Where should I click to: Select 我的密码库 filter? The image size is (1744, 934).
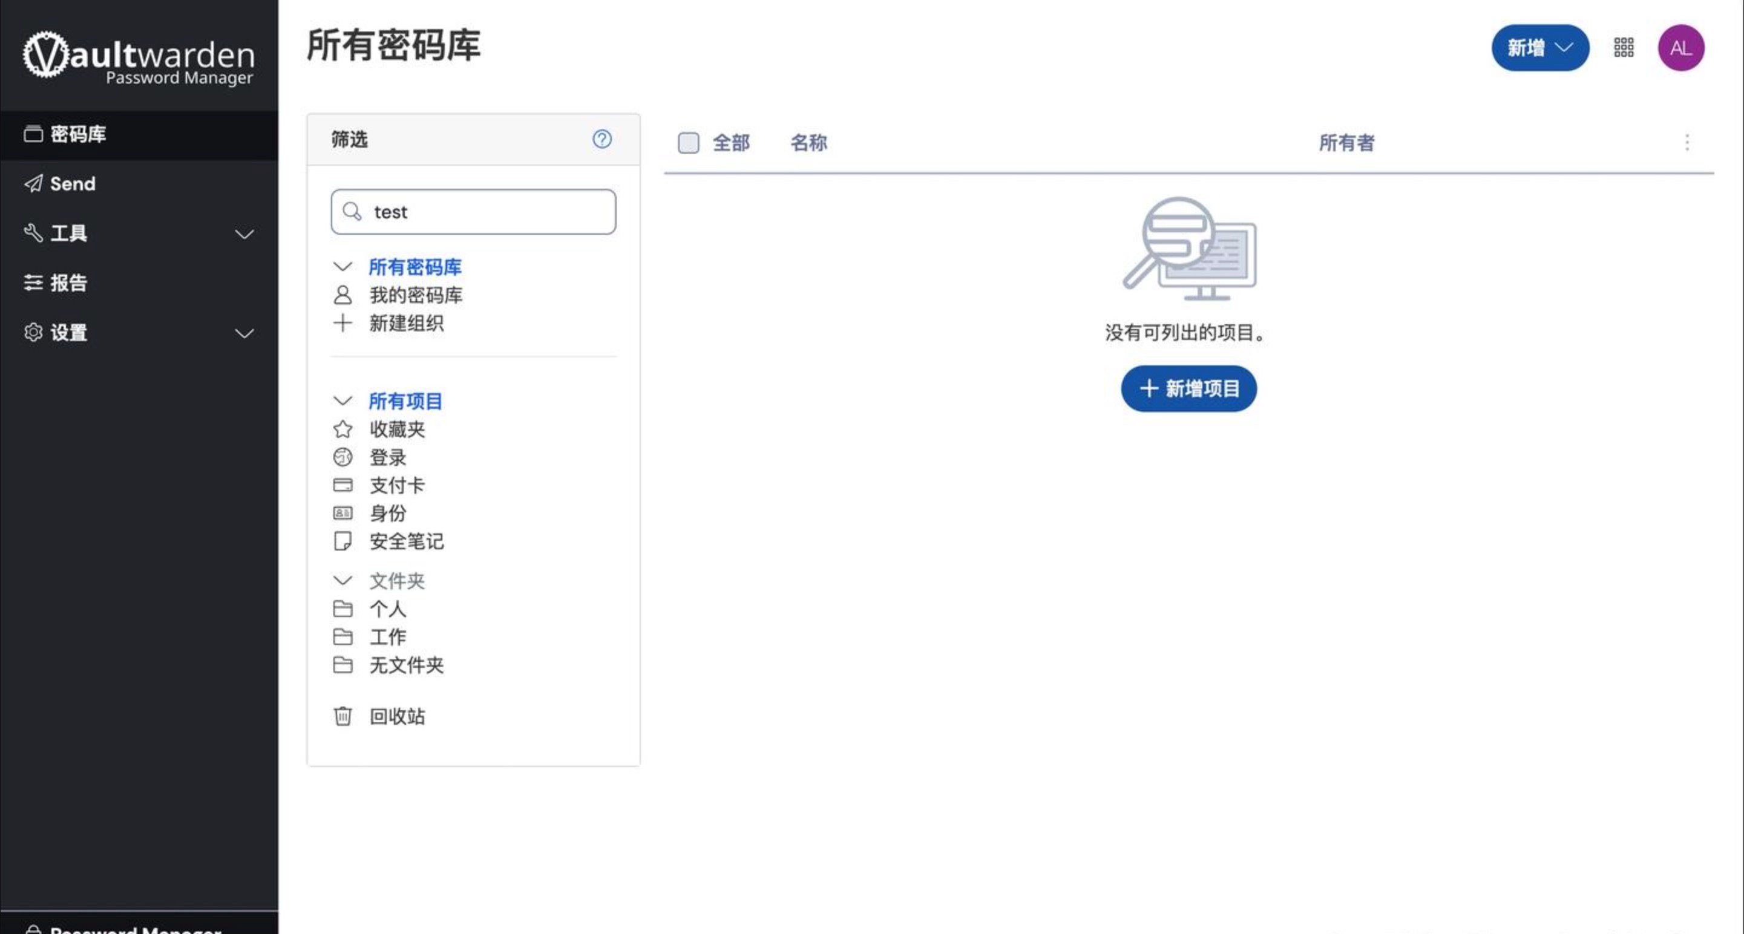[416, 295]
